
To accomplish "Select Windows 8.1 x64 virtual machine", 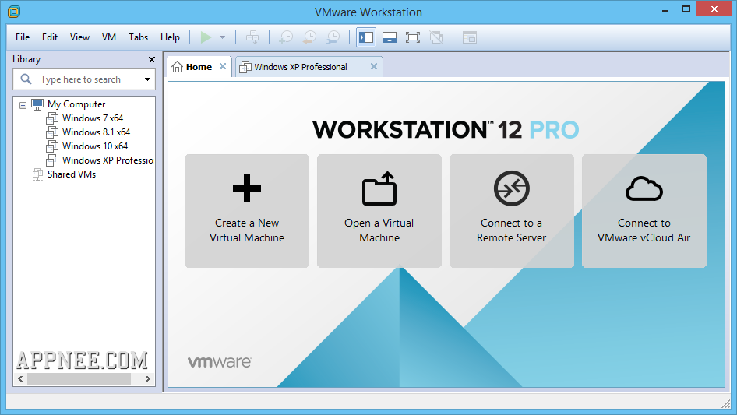I will coord(96,132).
